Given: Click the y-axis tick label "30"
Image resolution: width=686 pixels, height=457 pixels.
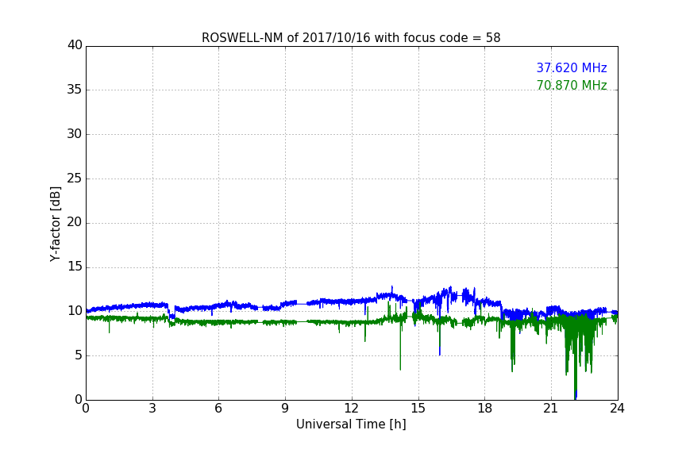Looking at the screenshot, I should click(75, 134).
